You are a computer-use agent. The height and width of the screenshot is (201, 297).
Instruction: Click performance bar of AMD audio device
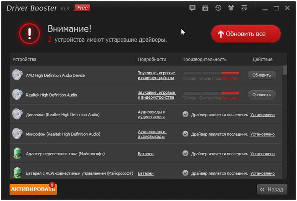click(x=211, y=73)
